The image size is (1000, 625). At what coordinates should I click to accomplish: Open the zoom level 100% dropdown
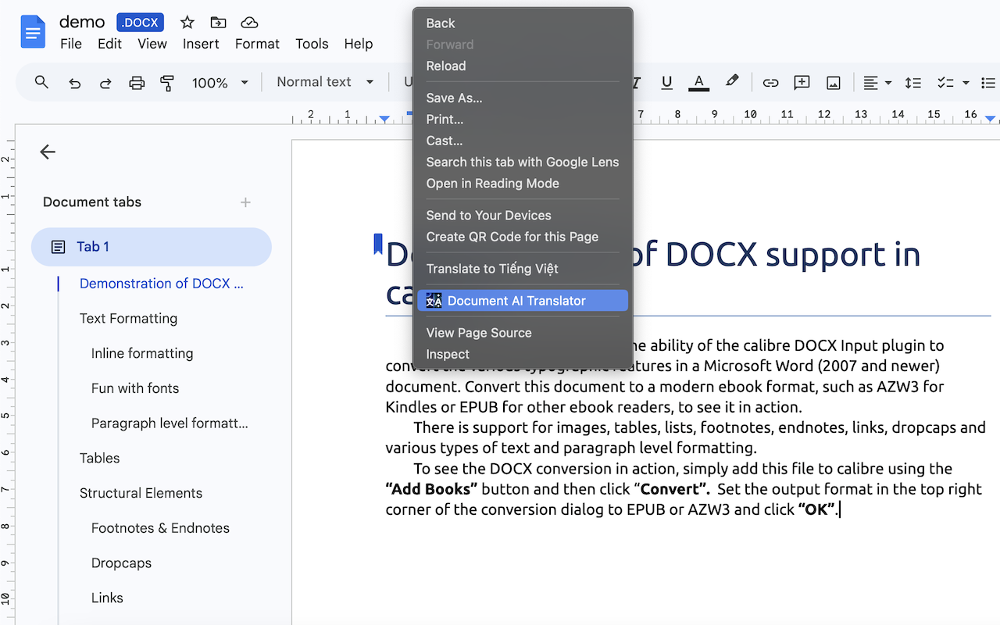pos(220,82)
